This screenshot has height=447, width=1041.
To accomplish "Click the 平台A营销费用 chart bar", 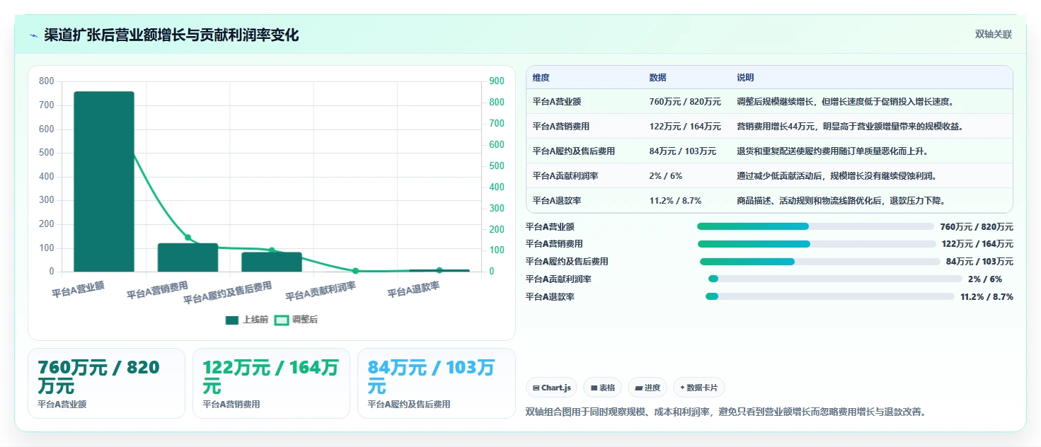I will coord(188,257).
